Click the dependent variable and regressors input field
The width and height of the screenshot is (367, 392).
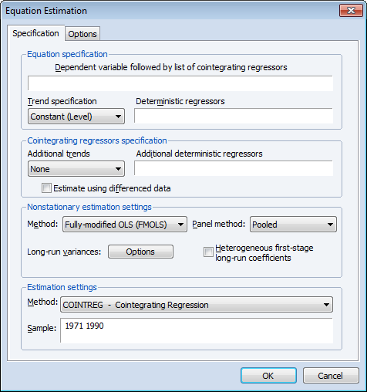[180, 83]
